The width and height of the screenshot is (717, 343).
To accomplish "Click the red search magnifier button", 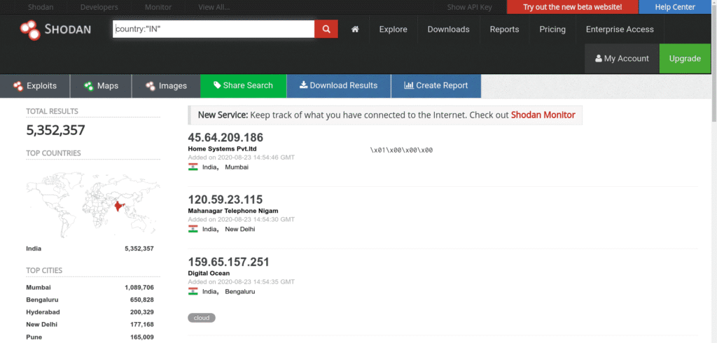I will pos(326,29).
